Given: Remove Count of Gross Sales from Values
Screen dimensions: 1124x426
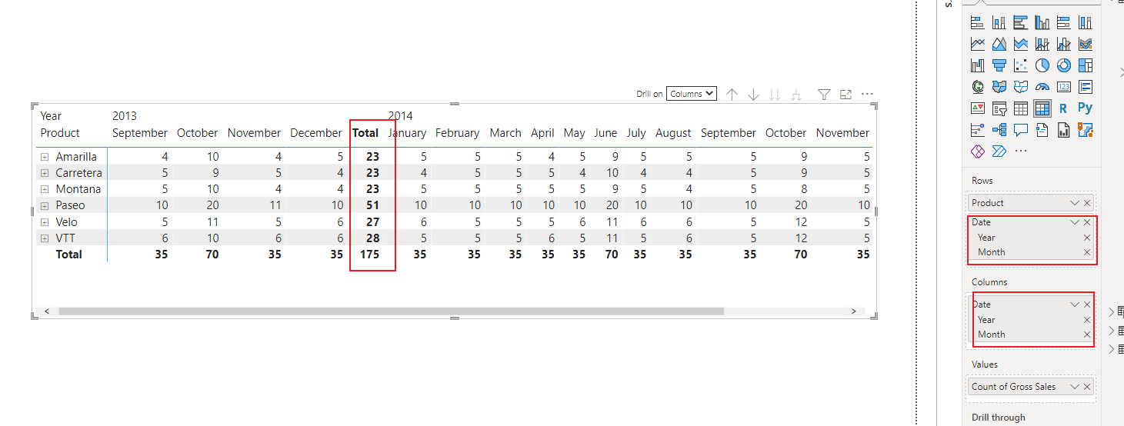Looking at the screenshot, I should point(1087,387).
